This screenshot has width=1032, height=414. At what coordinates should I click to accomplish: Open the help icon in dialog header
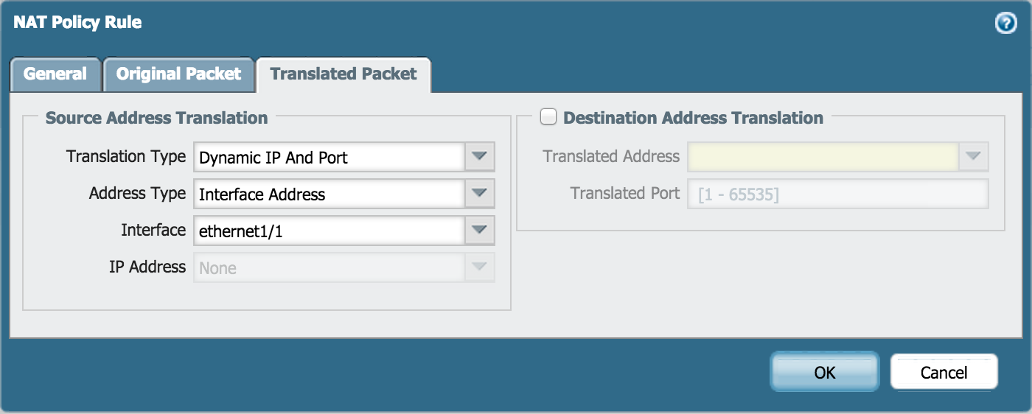[1005, 24]
